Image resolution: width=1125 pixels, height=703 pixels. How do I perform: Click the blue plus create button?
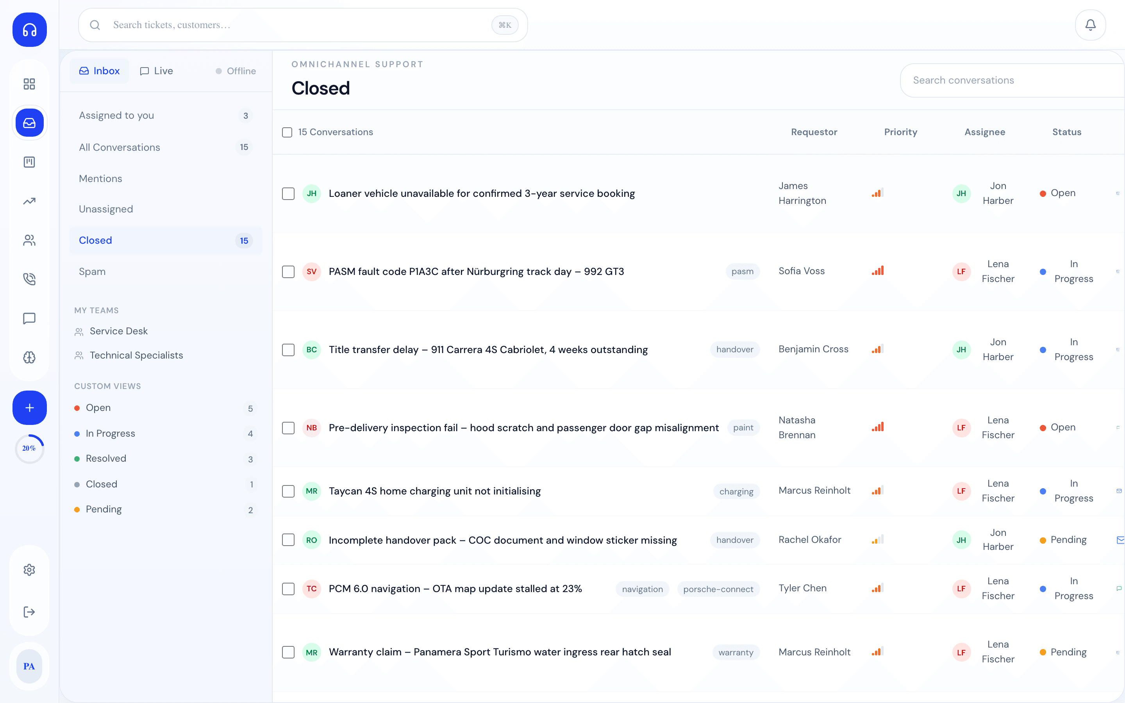(29, 408)
